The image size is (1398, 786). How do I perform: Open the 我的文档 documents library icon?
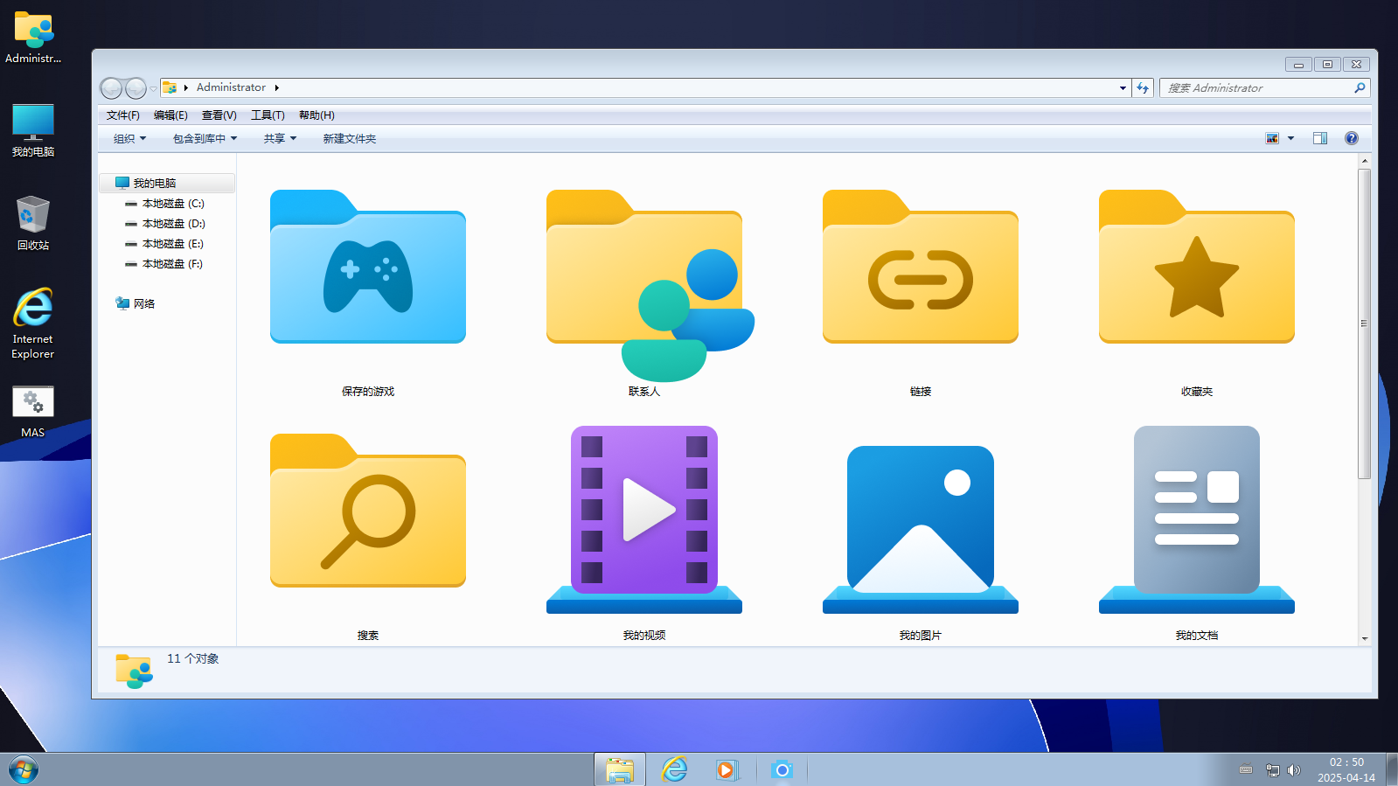click(x=1197, y=519)
